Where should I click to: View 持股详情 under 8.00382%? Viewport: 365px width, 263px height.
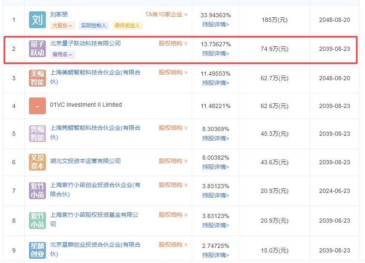pos(216,167)
